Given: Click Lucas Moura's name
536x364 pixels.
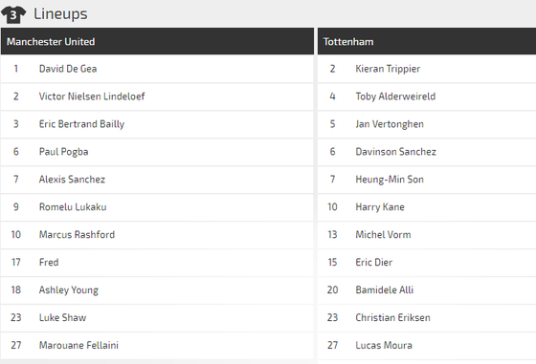Looking at the screenshot, I should (x=384, y=345).
